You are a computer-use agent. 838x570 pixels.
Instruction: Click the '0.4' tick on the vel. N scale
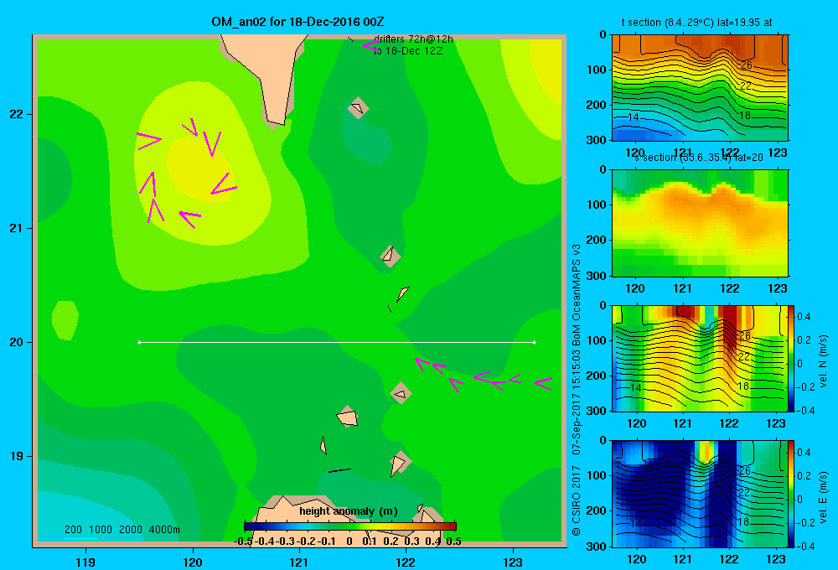804,317
